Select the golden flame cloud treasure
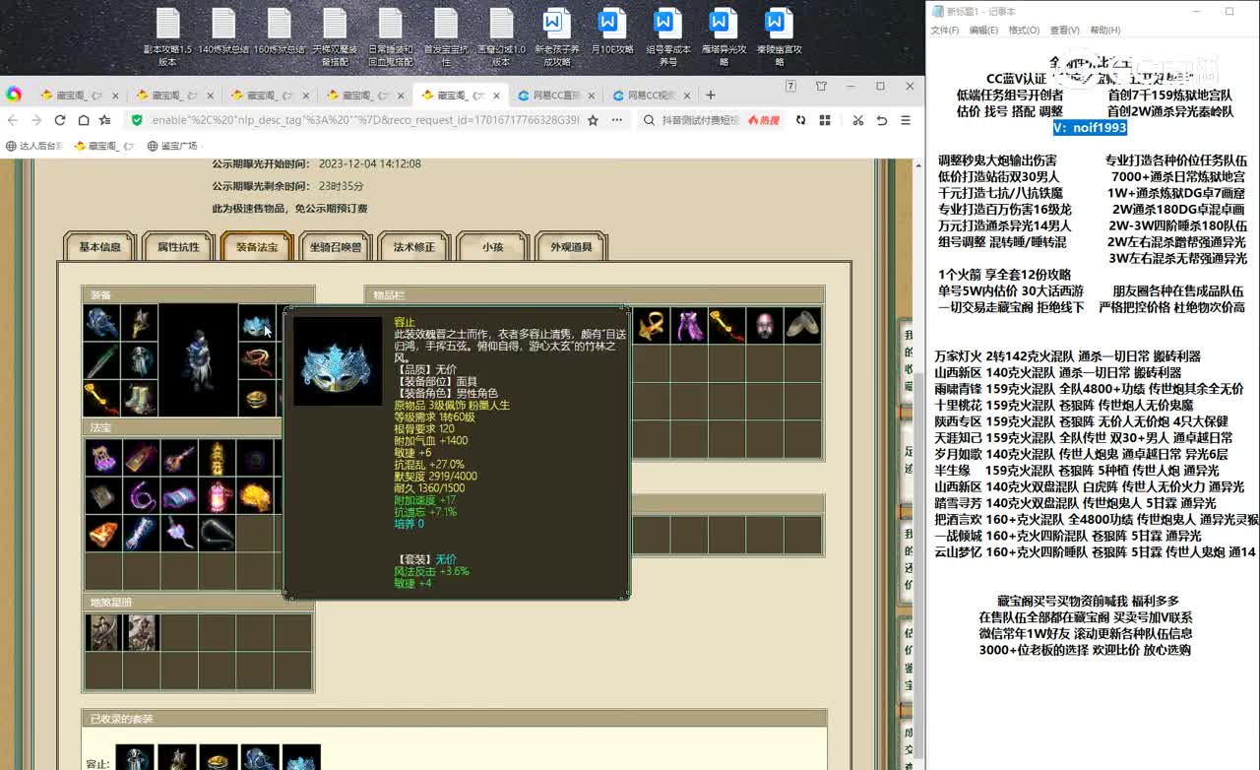Screen dimensions: 1260x770 (254, 495)
